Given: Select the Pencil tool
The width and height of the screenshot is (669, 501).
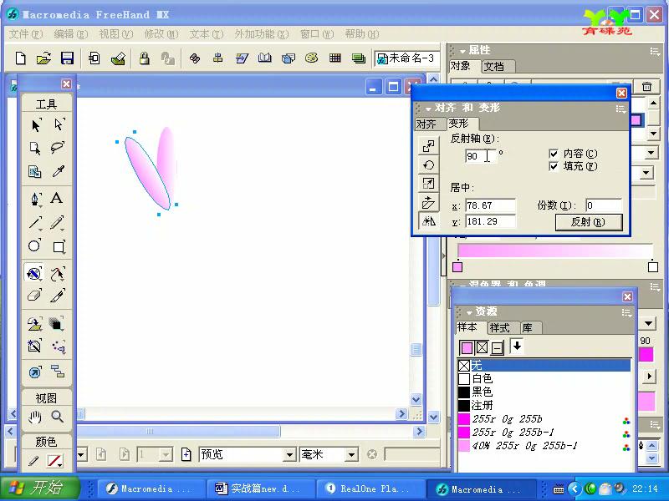Looking at the screenshot, I should tap(57, 222).
